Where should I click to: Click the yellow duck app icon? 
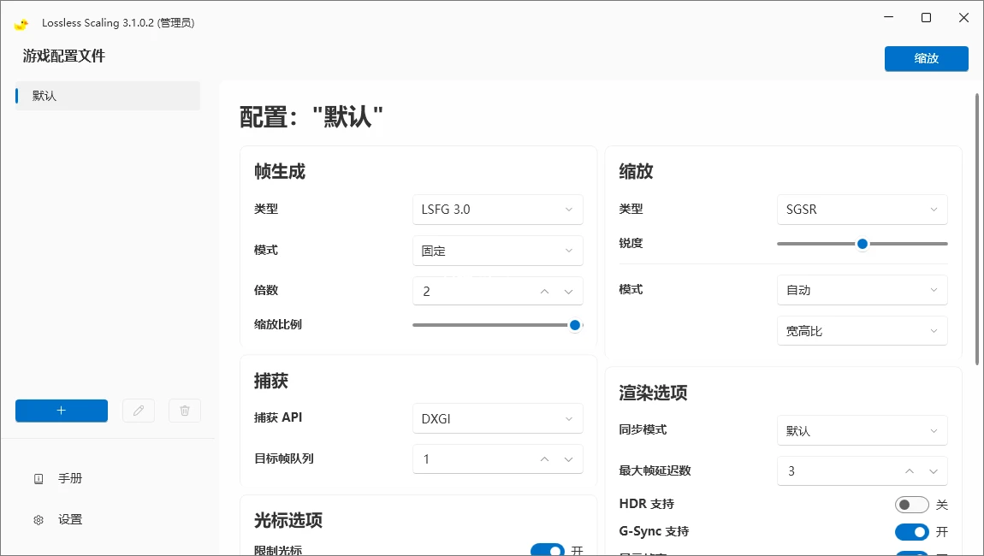pos(21,24)
